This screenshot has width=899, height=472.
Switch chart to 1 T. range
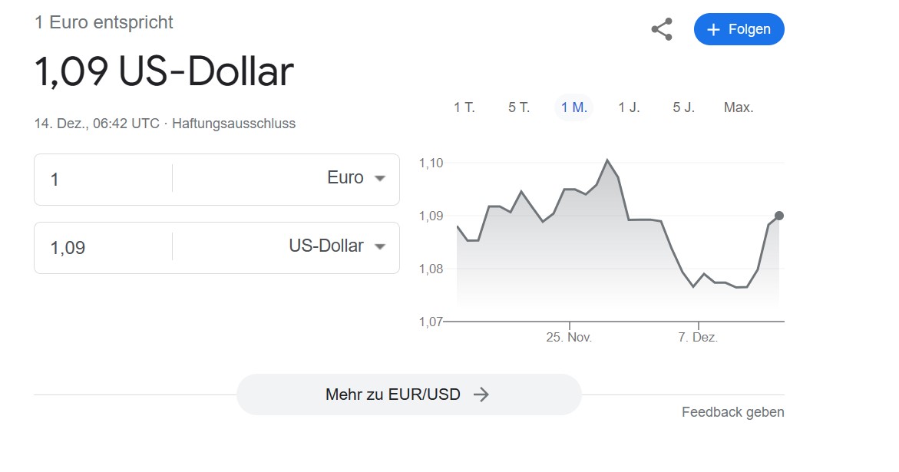click(x=464, y=107)
